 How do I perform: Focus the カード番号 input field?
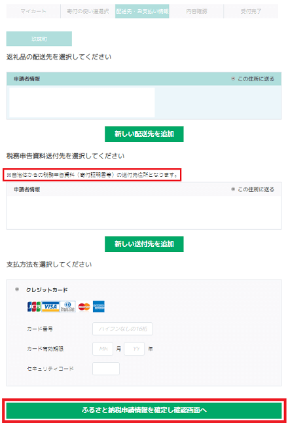(x=122, y=329)
